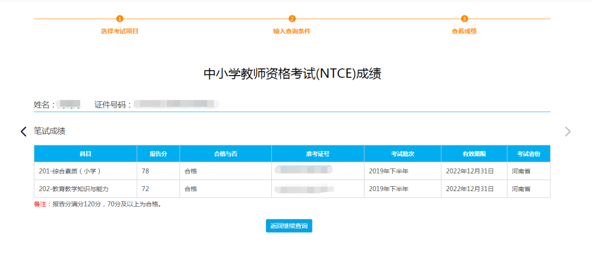592x260 pixels.
Task: Click step 2 circle in progress bar
Action: click(x=292, y=19)
